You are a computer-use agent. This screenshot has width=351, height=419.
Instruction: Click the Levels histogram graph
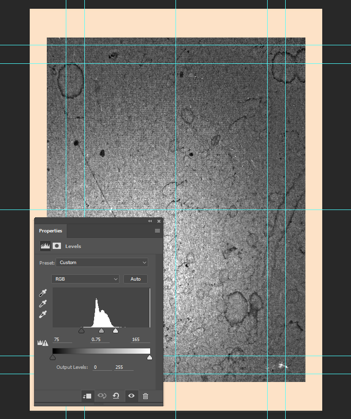point(101,307)
